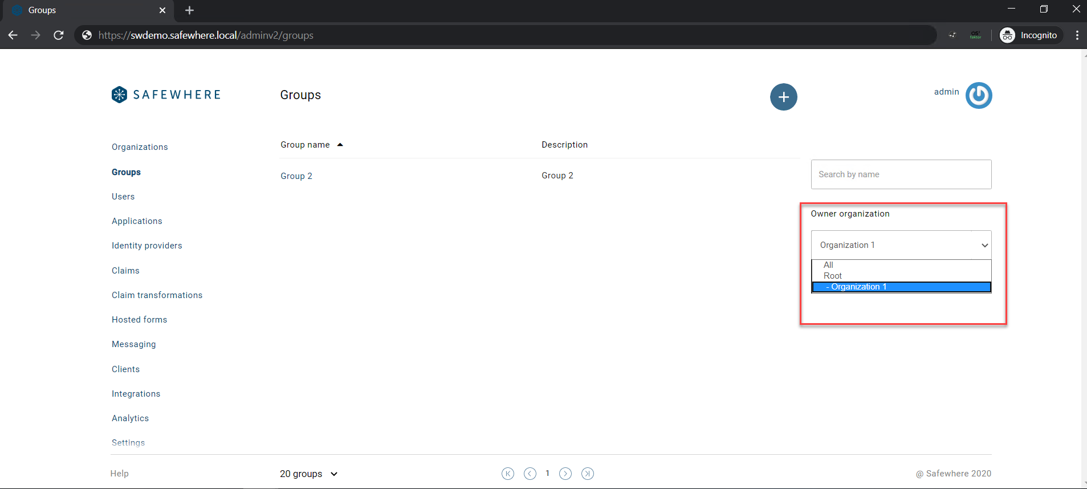
Task: Open the Group 2 link
Action: (296, 176)
